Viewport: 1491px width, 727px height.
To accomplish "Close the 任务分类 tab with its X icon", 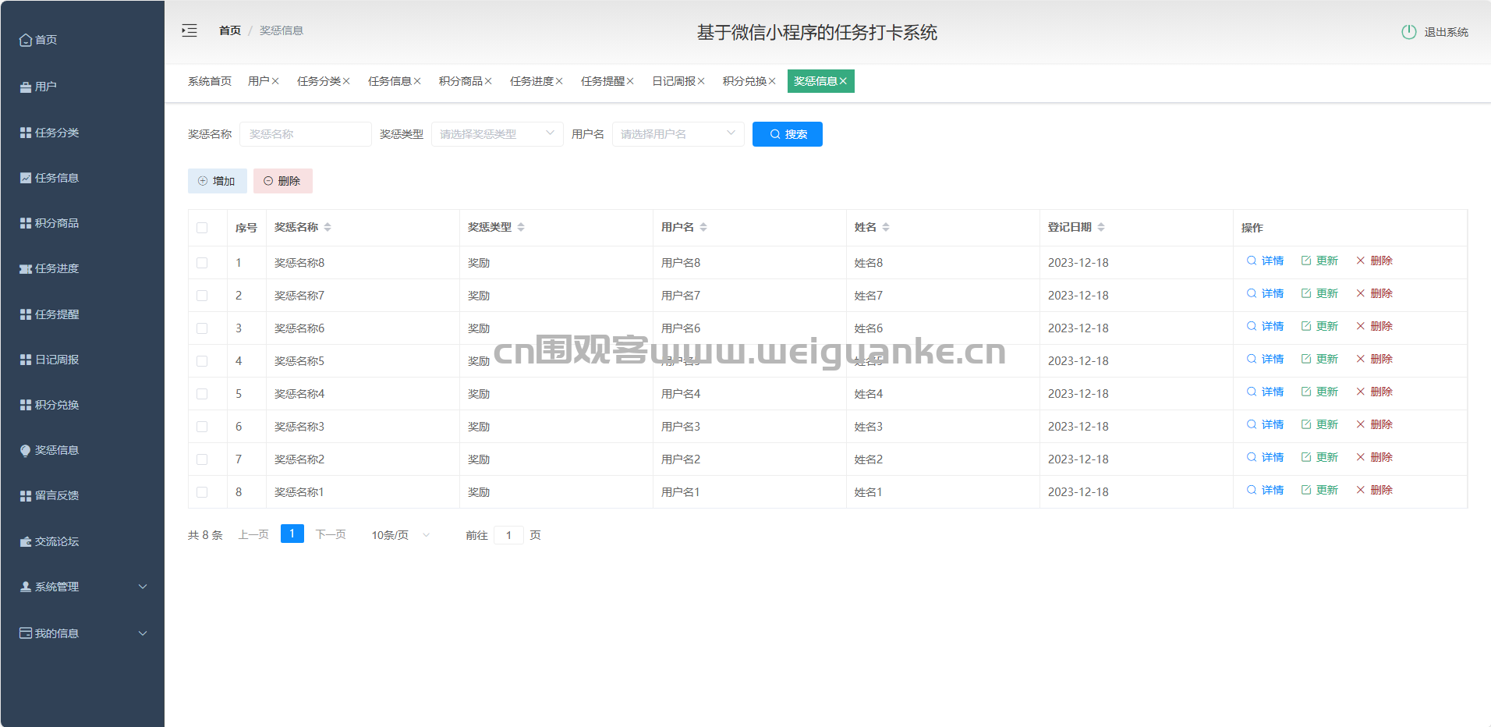I will coord(346,81).
